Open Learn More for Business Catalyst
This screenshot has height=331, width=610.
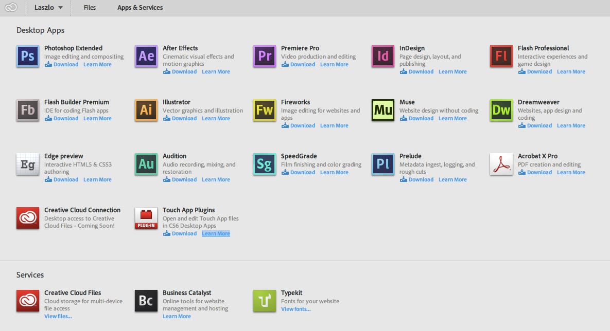click(177, 316)
